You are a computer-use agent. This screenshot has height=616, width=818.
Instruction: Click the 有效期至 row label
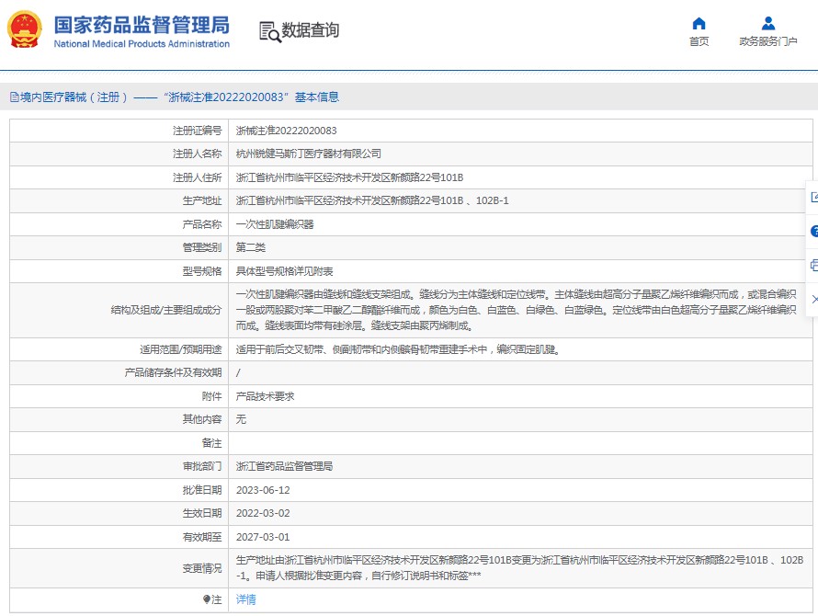click(202, 537)
